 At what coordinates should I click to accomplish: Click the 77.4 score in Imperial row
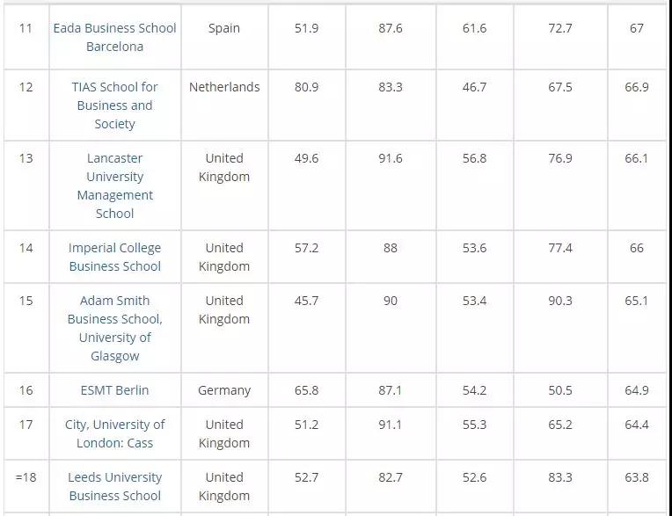(560, 248)
